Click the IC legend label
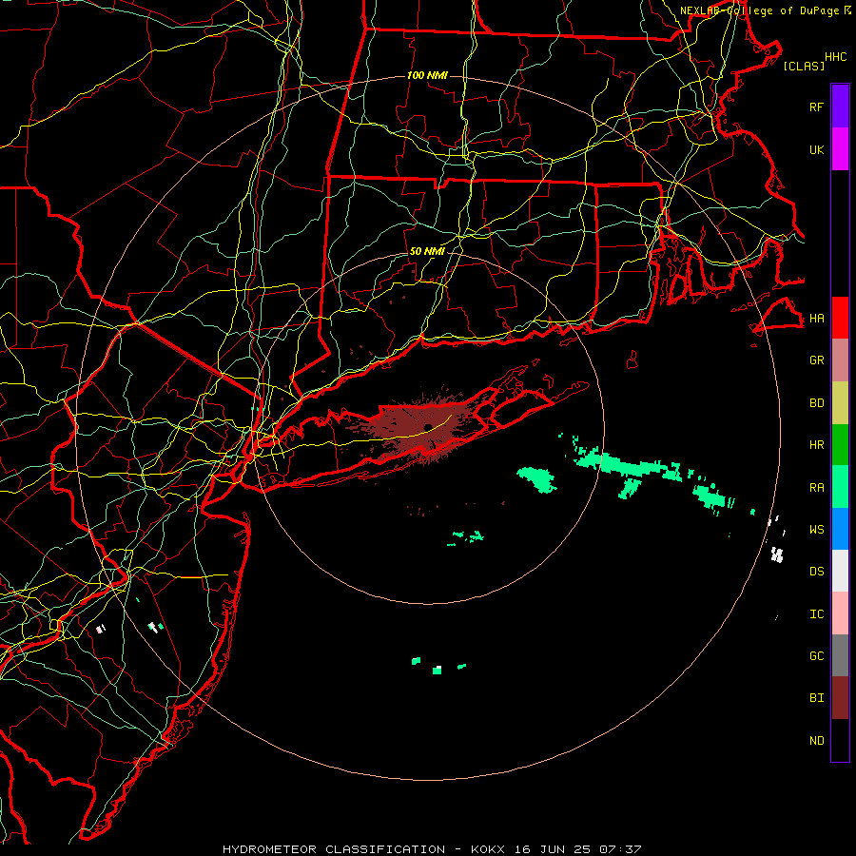The width and height of the screenshot is (856, 856). point(817,614)
